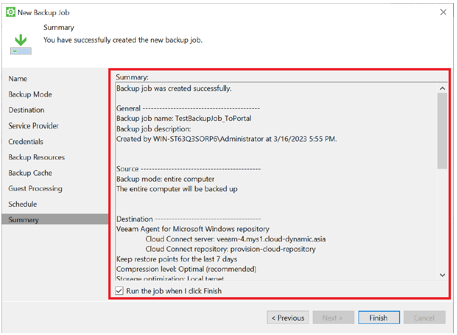Click the 'General' section heading in summary
Screen dimensions: 457x335
(x=128, y=108)
